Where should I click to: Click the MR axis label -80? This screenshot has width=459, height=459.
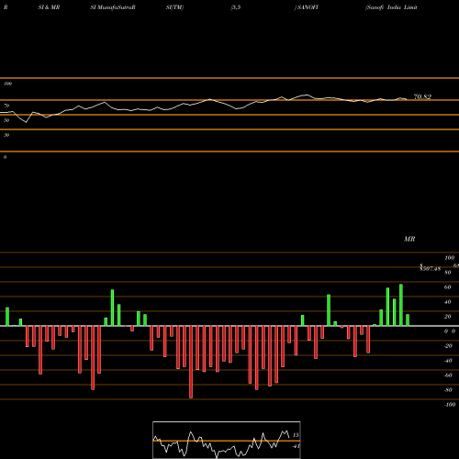pos(448,390)
